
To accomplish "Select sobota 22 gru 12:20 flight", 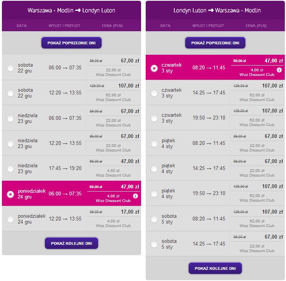I will 10,93.
